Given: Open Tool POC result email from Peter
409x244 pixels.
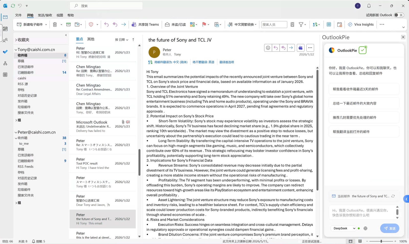Looking at the screenshot, I should point(103,163).
